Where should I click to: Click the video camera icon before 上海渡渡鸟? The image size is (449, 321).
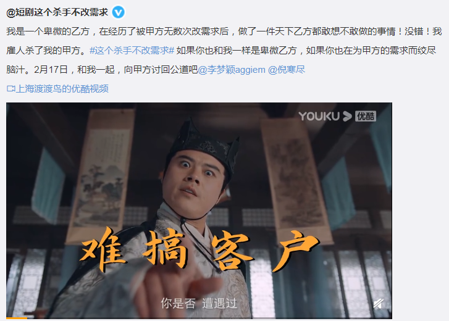click(x=10, y=89)
